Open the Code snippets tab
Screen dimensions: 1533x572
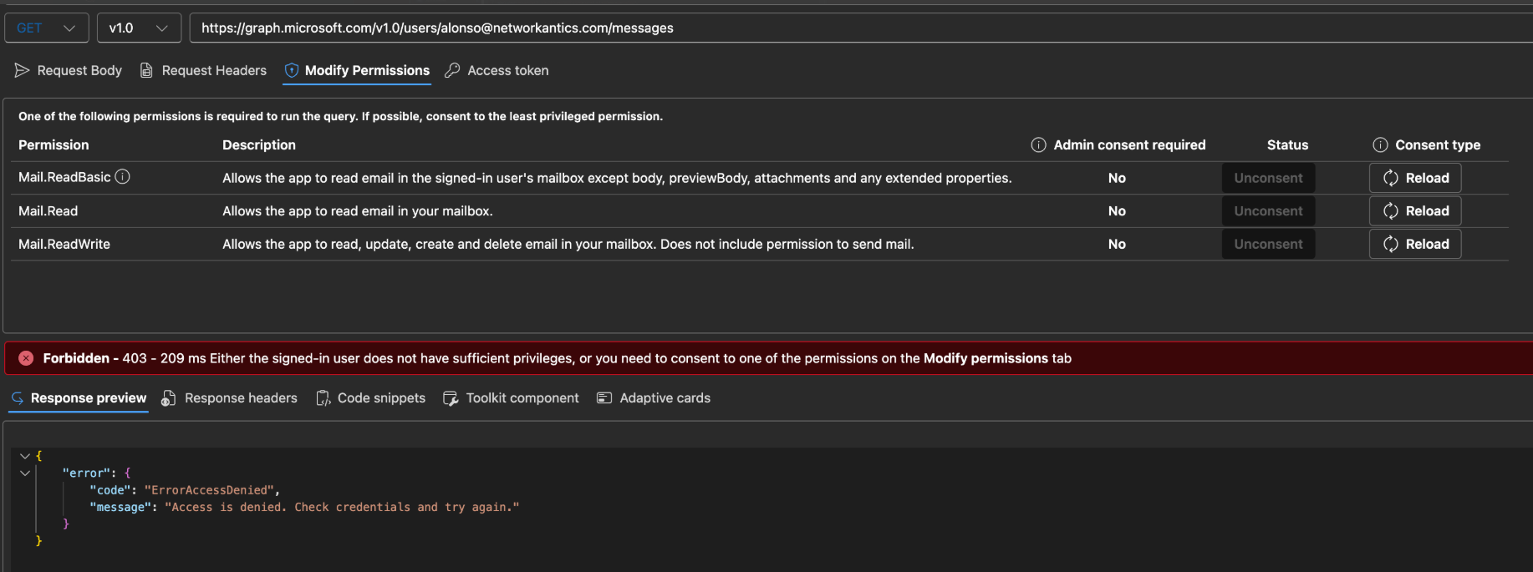pos(370,398)
